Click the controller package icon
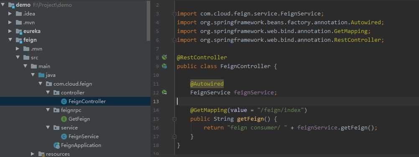Image resolution: width=419 pixels, height=157 pixels. click(56, 93)
